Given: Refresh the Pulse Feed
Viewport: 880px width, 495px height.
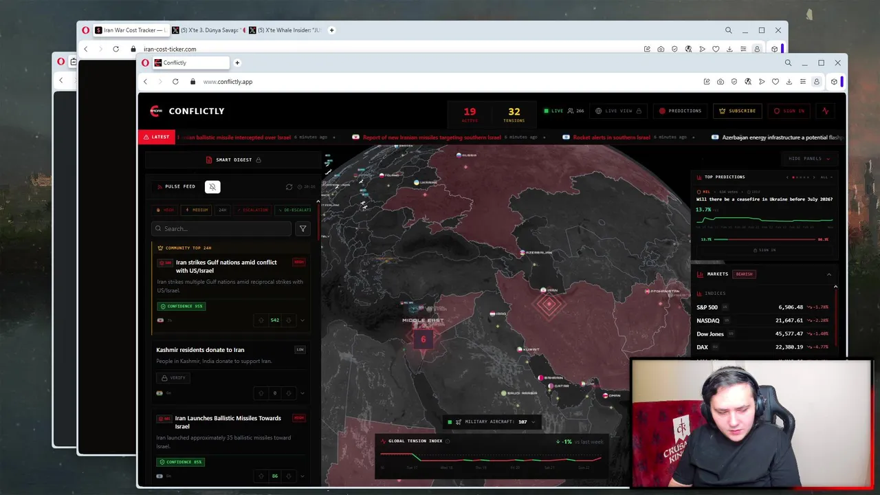Looking at the screenshot, I should click(x=289, y=187).
